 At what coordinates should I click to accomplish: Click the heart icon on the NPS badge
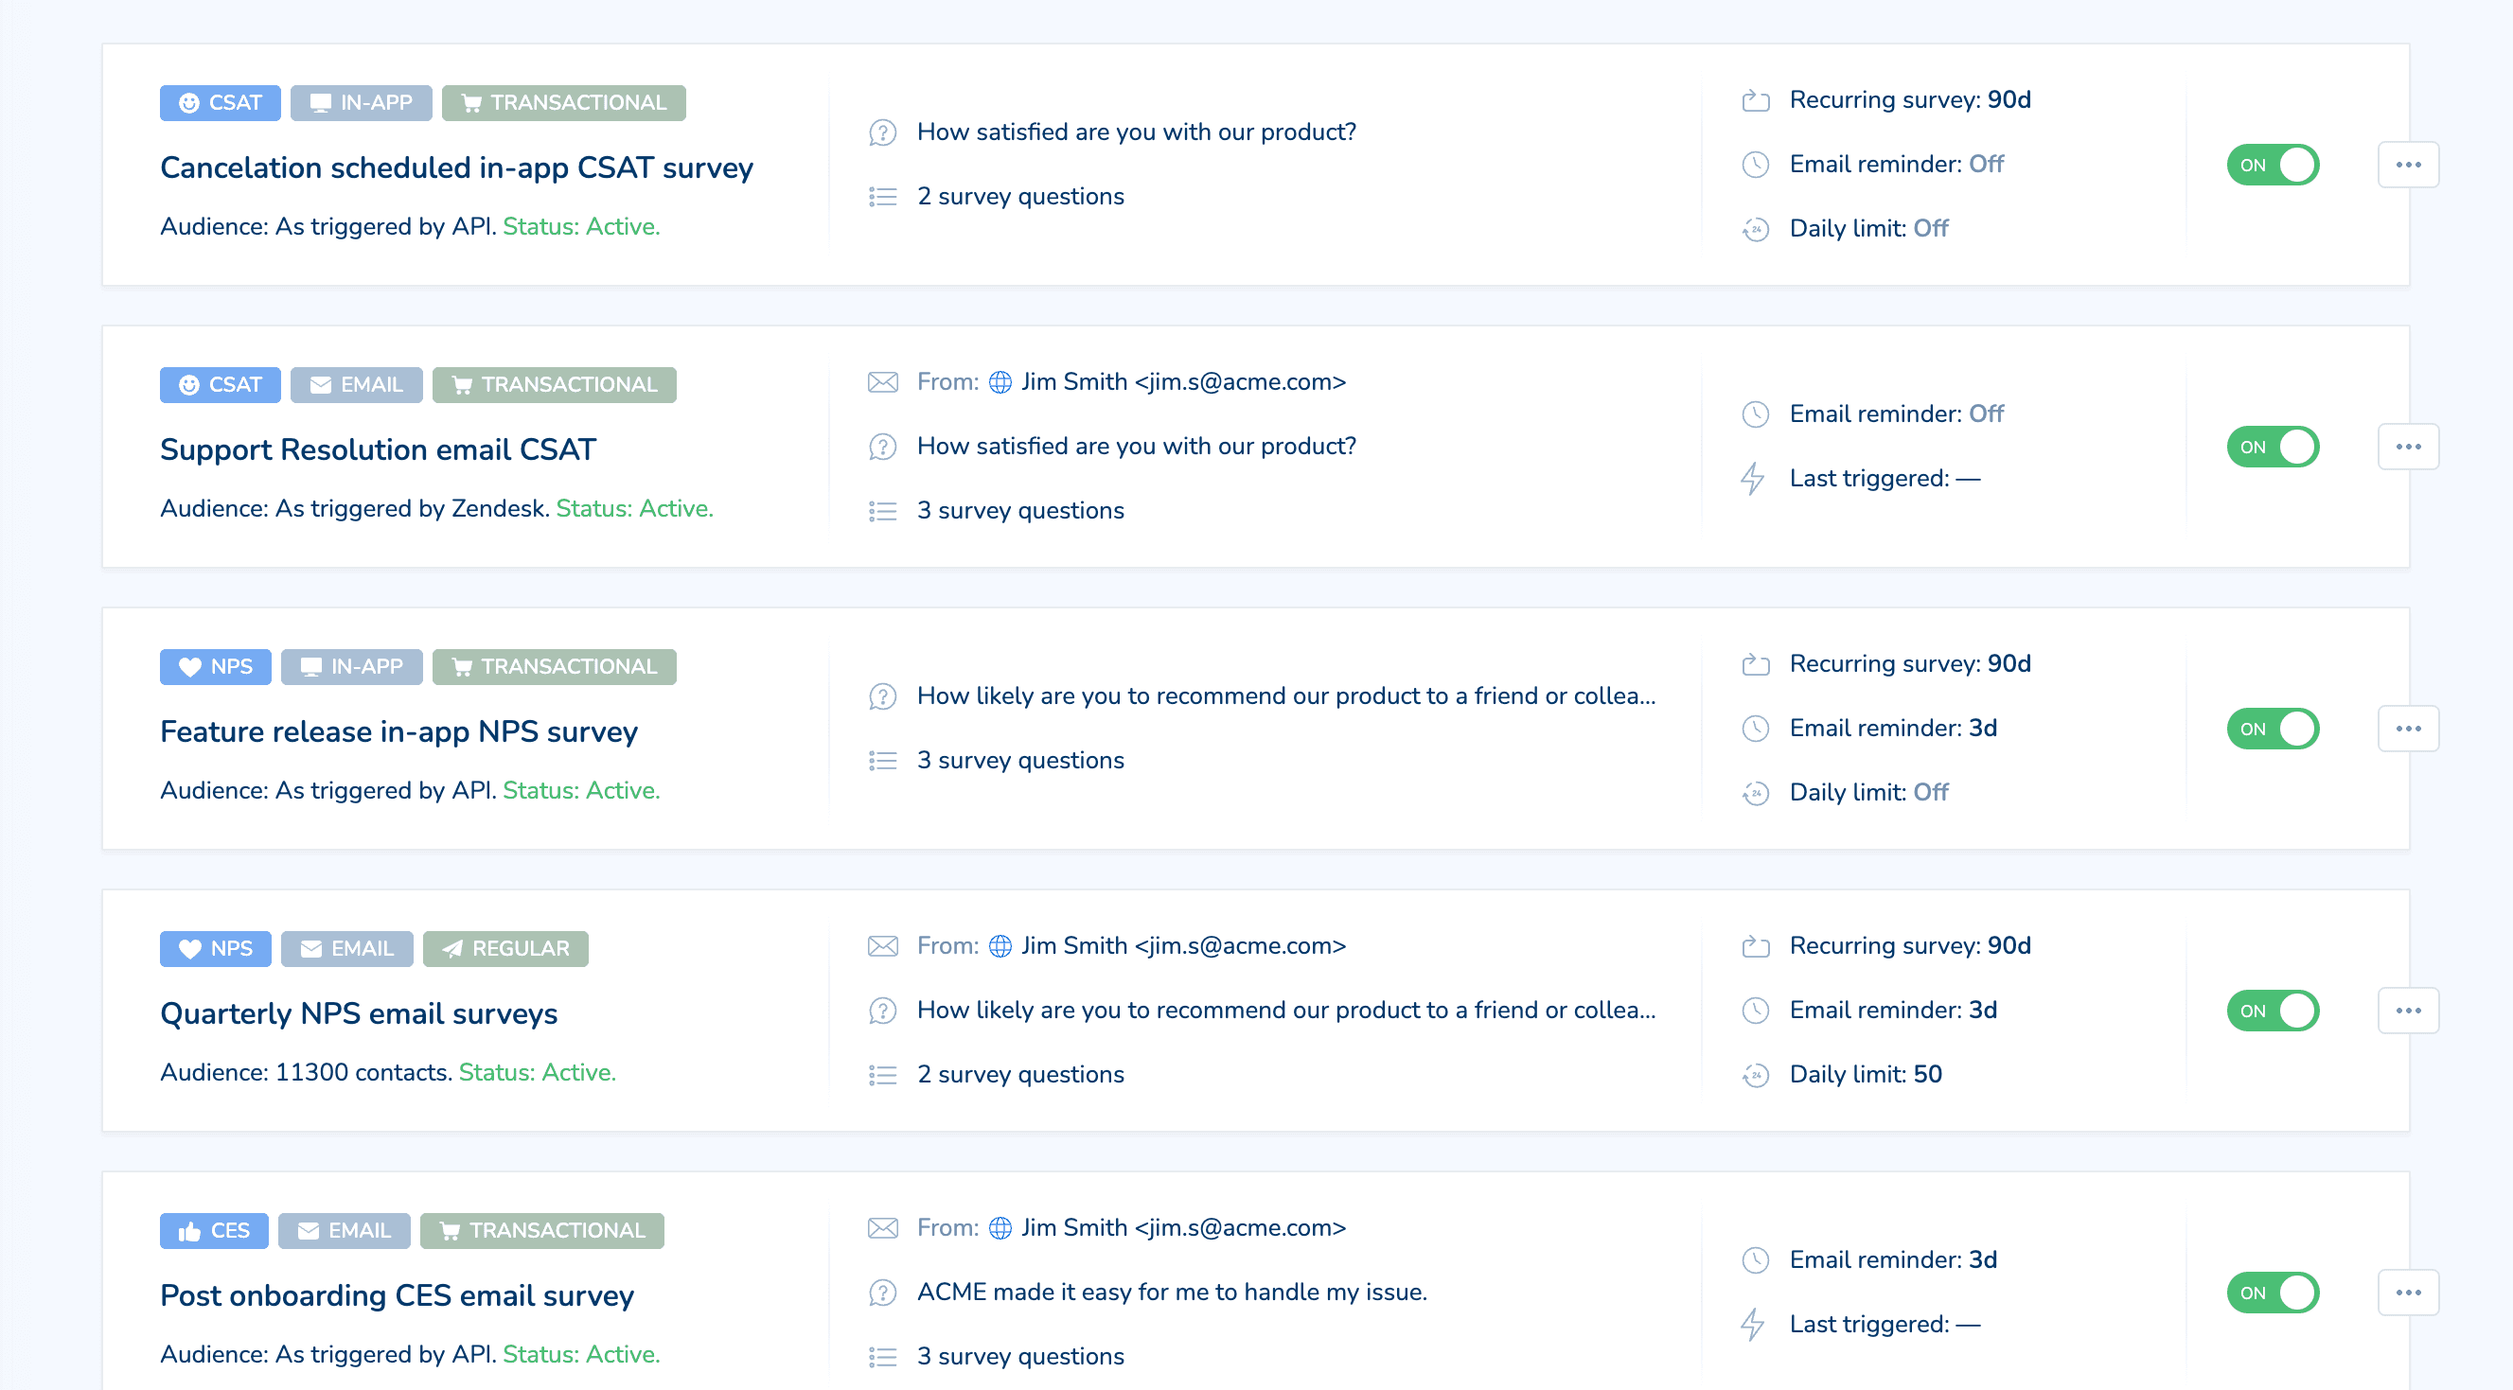(189, 666)
